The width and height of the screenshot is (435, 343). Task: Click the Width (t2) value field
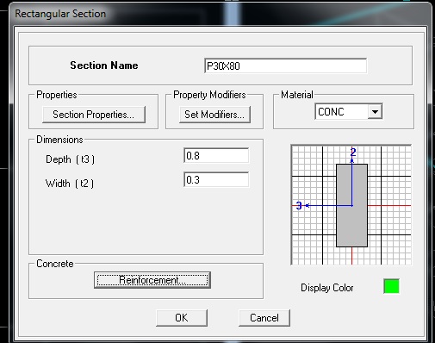pos(216,179)
